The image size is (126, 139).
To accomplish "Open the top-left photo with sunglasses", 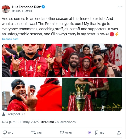I will 32,60.
